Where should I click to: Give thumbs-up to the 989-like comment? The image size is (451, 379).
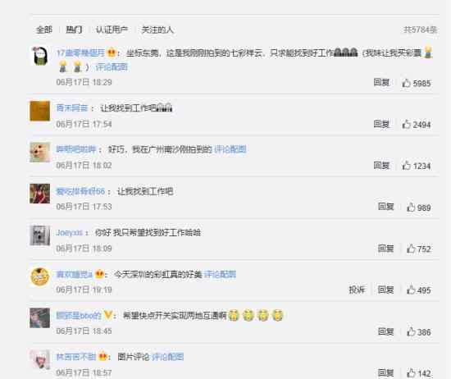click(x=419, y=208)
